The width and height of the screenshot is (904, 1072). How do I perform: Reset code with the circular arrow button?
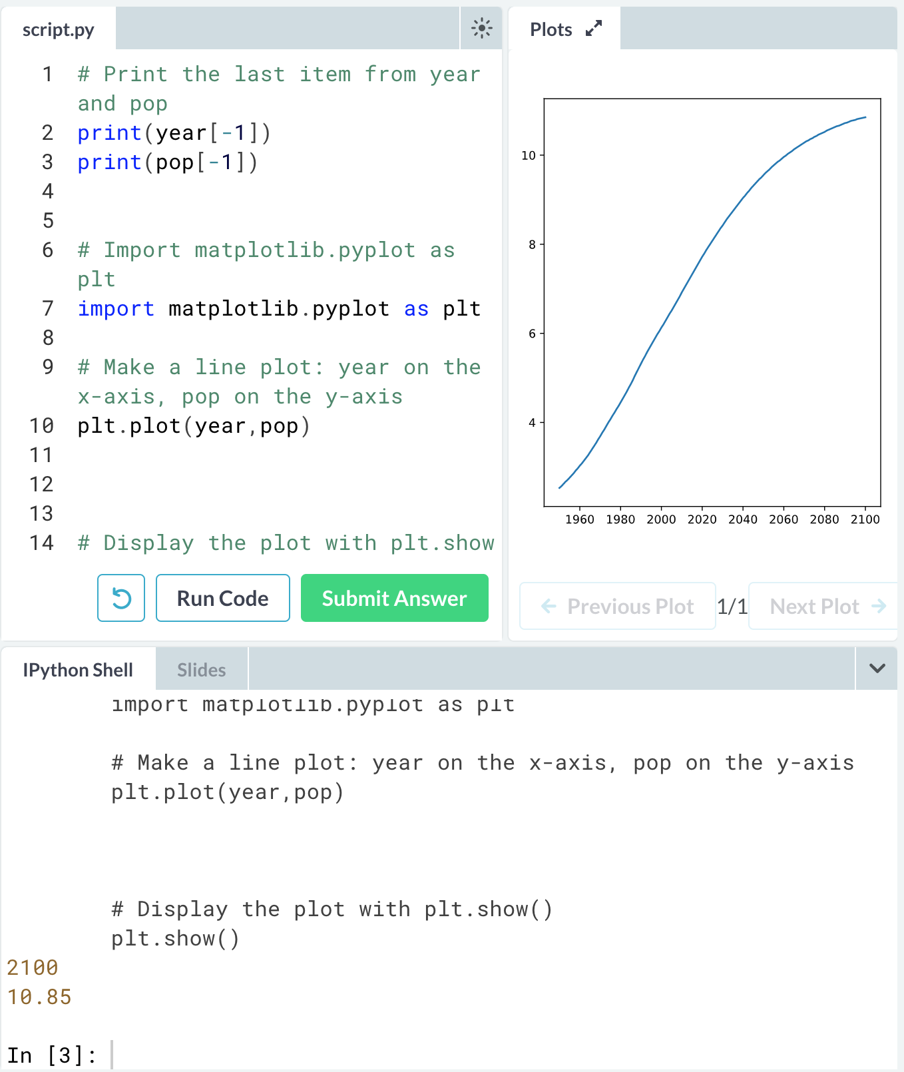click(x=121, y=598)
